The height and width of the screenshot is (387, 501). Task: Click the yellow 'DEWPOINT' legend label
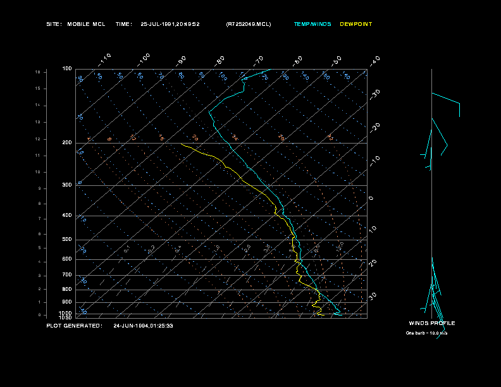click(x=356, y=24)
